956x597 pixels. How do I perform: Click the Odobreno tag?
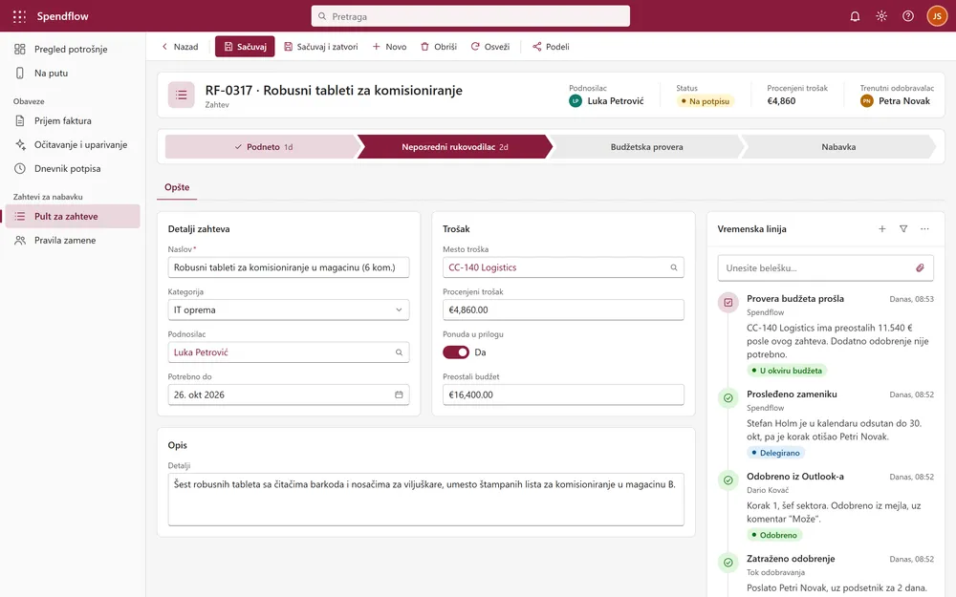pos(774,535)
